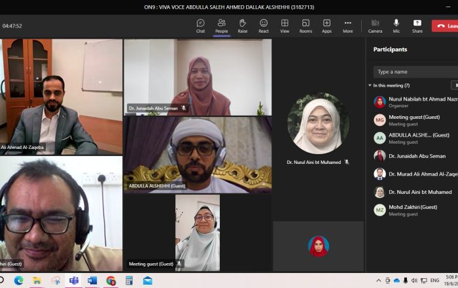Open the Chat panel
Image resolution: width=458 pixels, height=288 pixels.
coord(200,25)
